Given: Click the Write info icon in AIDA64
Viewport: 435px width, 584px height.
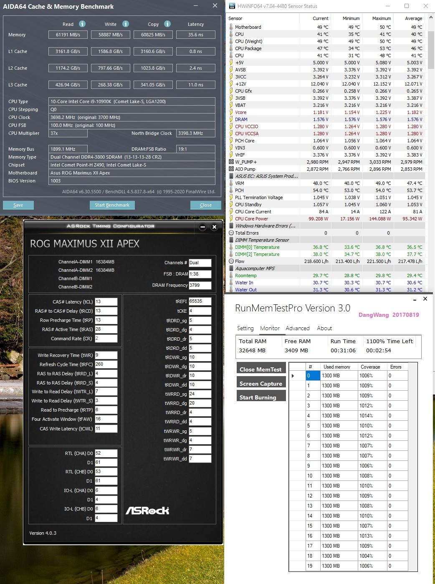Looking at the screenshot, I should pyautogui.click(x=125, y=24).
